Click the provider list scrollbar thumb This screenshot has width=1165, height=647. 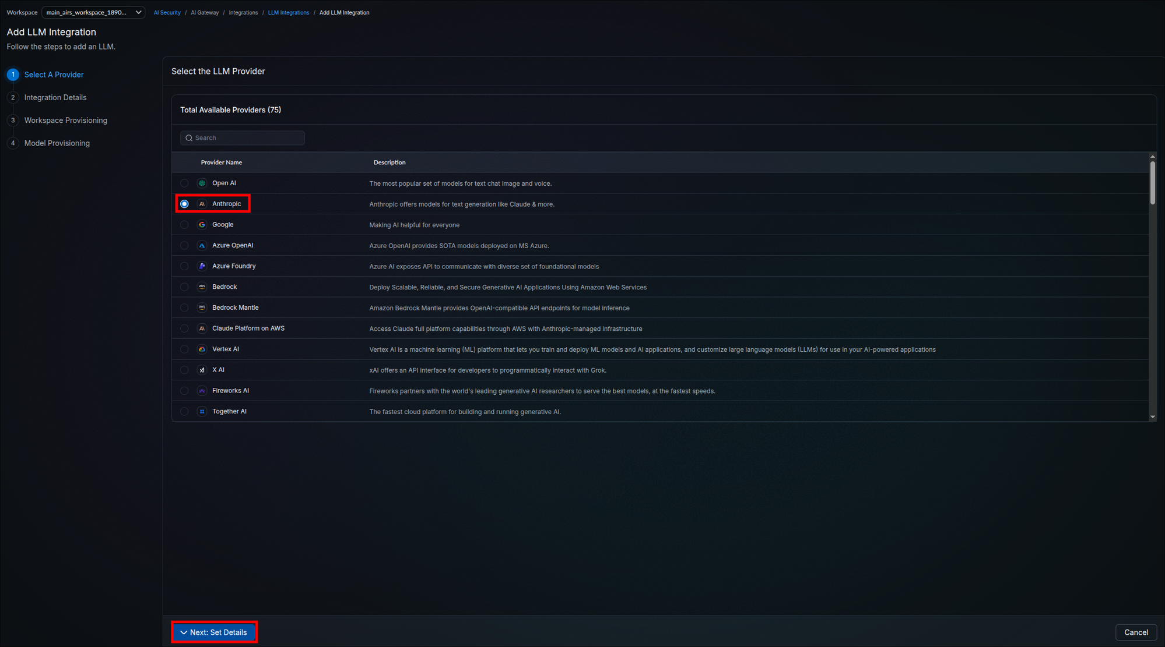pyautogui.click(x=1153, y=183)
